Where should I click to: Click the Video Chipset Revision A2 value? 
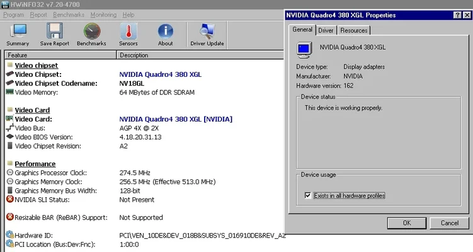(123, 146)
